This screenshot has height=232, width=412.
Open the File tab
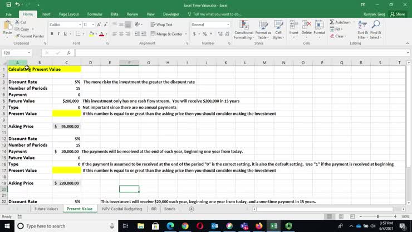click(9, 14)
